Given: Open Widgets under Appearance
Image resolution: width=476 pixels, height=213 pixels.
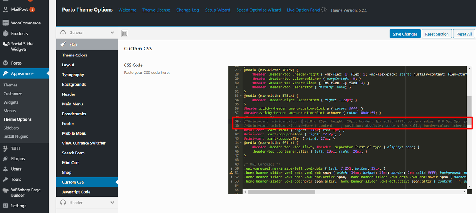Looking at the screenshot, I should click(11, 102).
